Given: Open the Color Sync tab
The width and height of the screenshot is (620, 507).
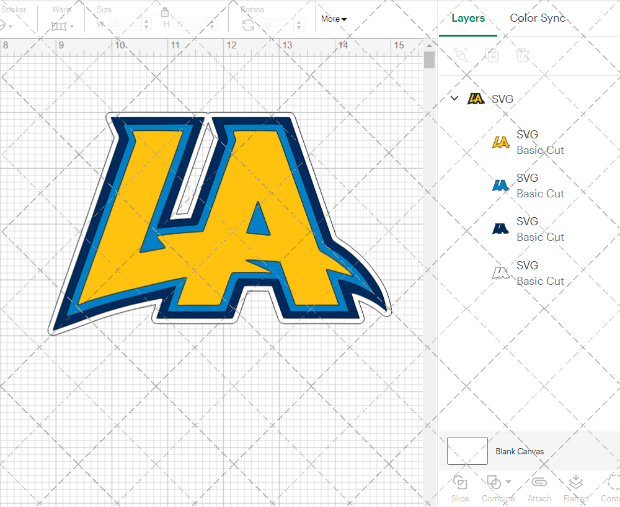Looking at the screenshot, I should (x=538, y=18).
